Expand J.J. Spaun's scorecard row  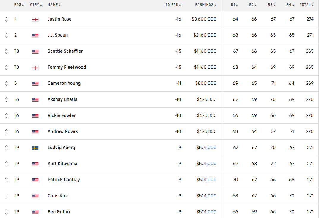6,35
